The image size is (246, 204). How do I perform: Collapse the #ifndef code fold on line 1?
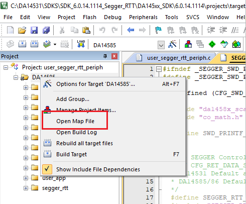pos(158,69)
